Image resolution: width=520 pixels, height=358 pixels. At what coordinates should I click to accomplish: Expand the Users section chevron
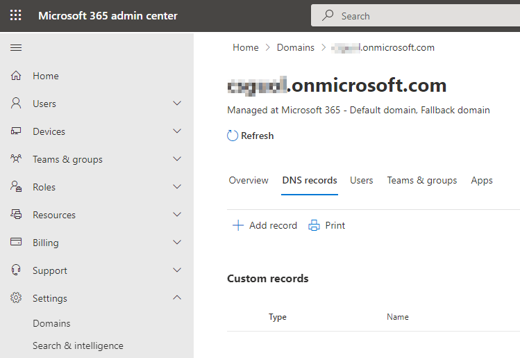point(178,104)
